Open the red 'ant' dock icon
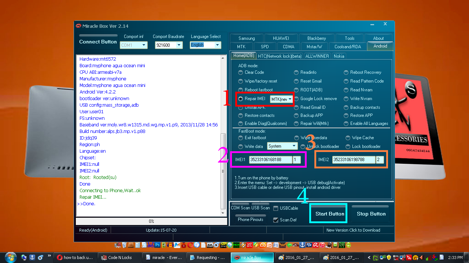Screen dimensions: 469x263 (x=249, y=245)
